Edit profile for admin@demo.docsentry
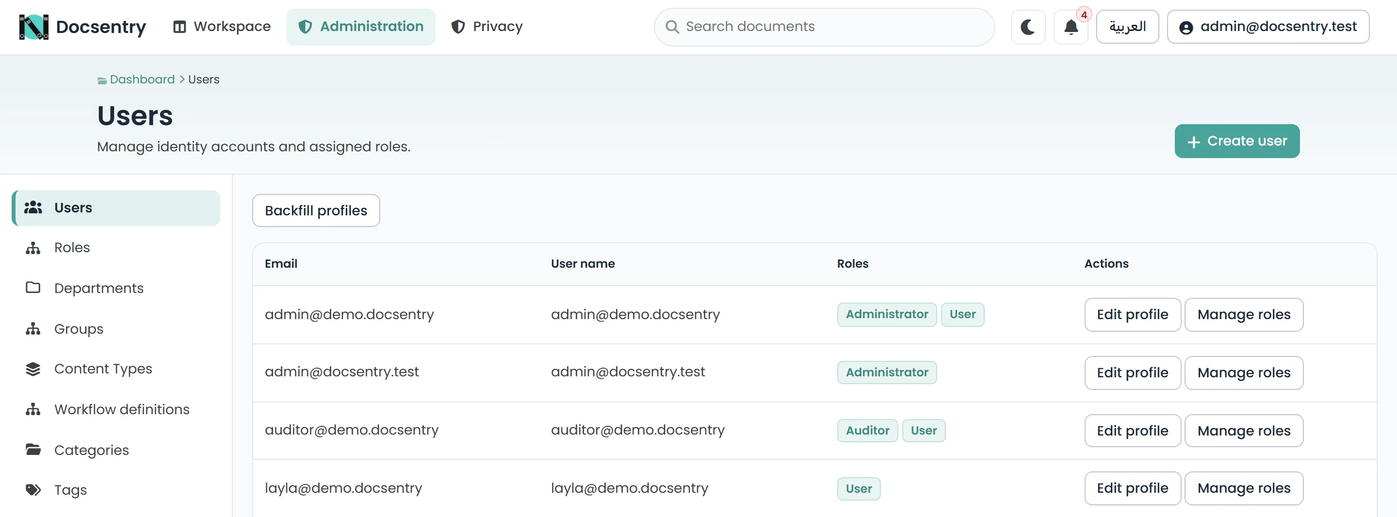This screenshot has width=1397, height=517. (x=1132, y=315)
